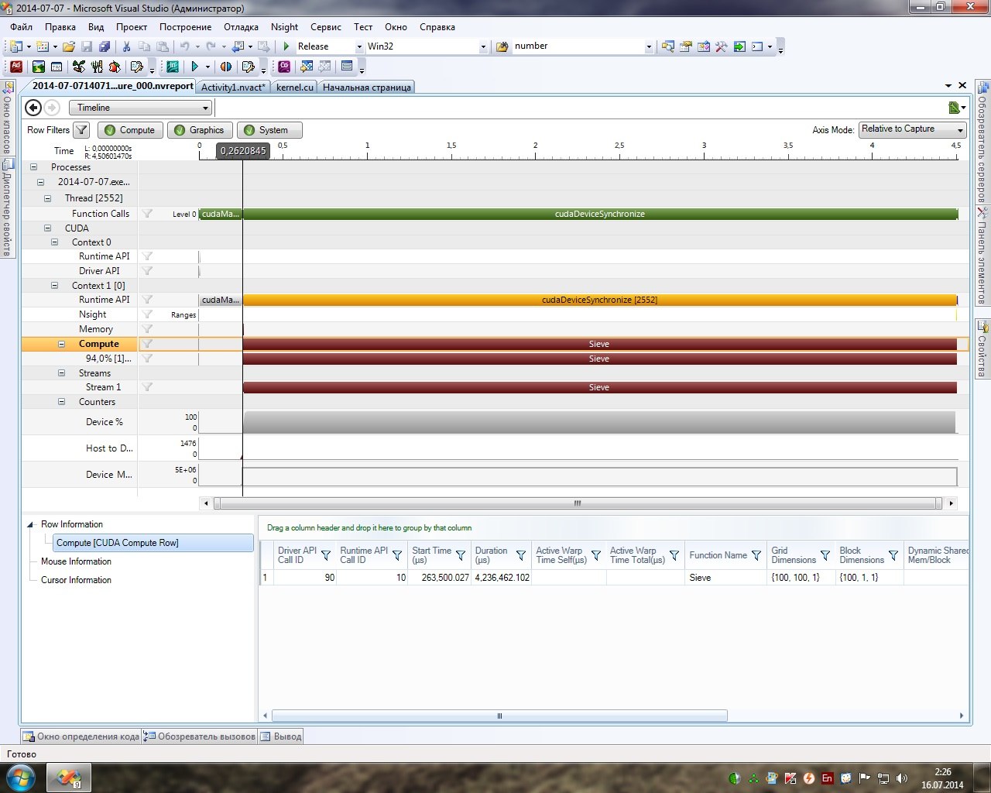The image size is (991, 793).
Task: Open the Timeline view dropdown
Action: pos(140,108)
